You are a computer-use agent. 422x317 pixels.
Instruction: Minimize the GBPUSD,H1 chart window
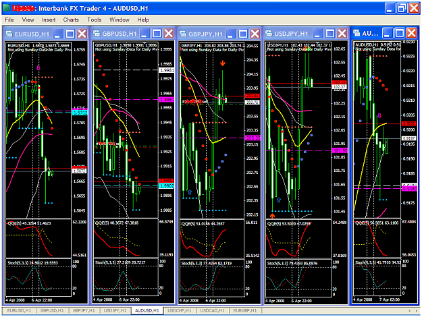[144, 33]
